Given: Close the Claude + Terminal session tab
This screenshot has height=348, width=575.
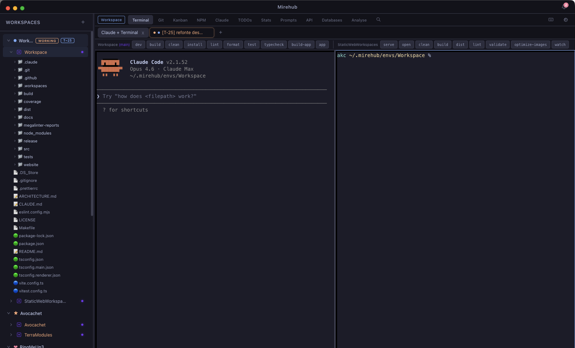Looking at the screenshot, I should tap(143, 32).
